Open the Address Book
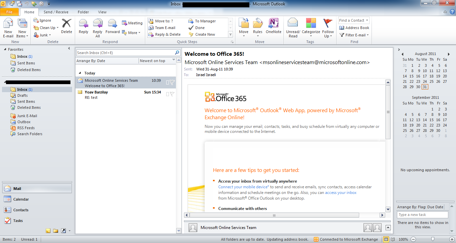456x243 pixels. coord(355,28)
